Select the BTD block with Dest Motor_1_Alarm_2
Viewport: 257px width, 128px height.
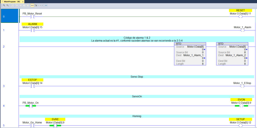click(232, 54)
